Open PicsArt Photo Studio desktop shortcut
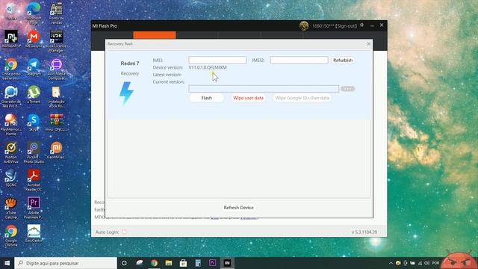 pos(34,152)
